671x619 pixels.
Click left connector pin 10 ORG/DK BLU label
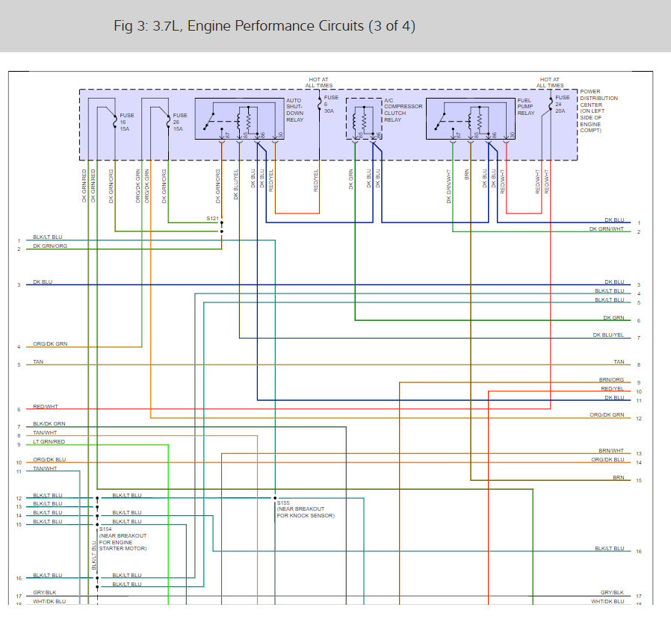point(49,460)
